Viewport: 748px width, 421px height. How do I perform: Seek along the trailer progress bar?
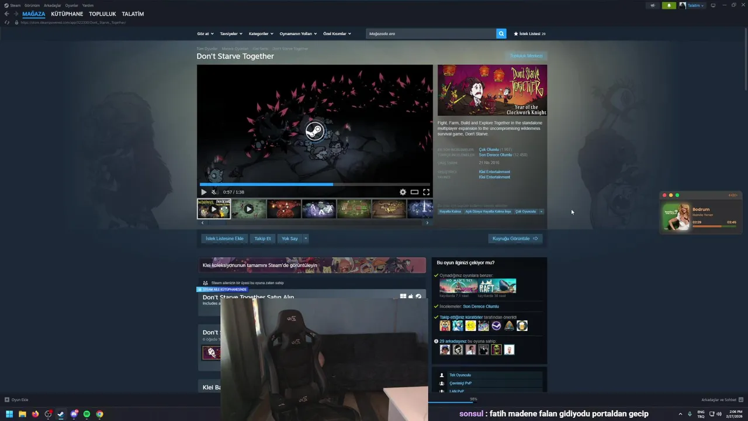point(314,184)
